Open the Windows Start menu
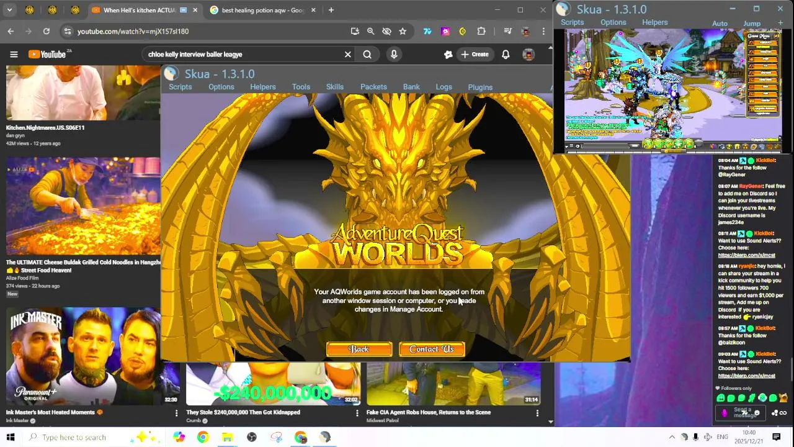The height and width of the screenshot is (447, 794). [11, 437]
